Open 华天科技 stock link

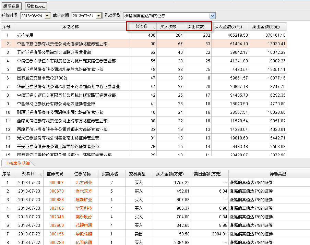(x=84, y=208)
